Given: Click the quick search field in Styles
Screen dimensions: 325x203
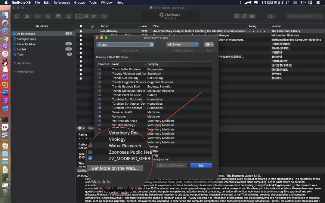Looking at the screenshot, I should [x=125, y=45].
